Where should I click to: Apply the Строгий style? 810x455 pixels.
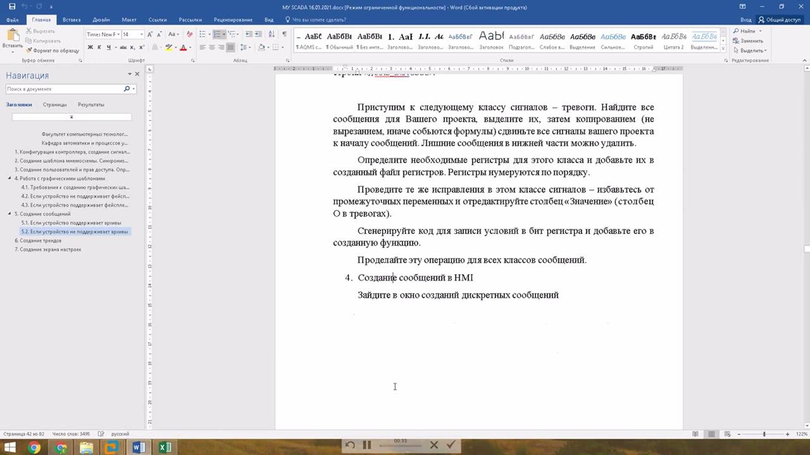643,41
